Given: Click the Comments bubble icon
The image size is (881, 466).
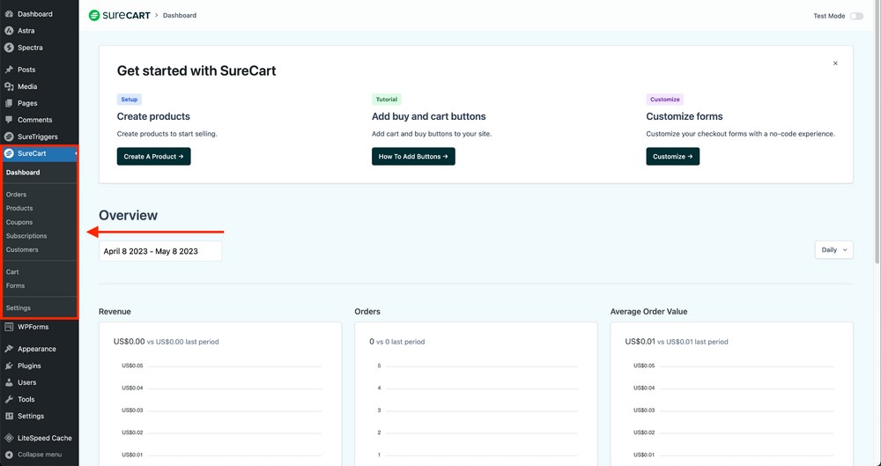Looking at the screenshot, I should pos(9,120).
